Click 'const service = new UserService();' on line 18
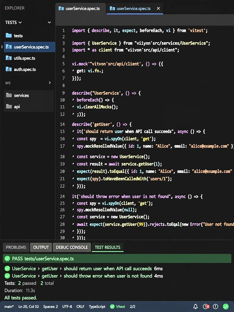The height and width of the screenshot is (312, 234). [x=114, y=157]
